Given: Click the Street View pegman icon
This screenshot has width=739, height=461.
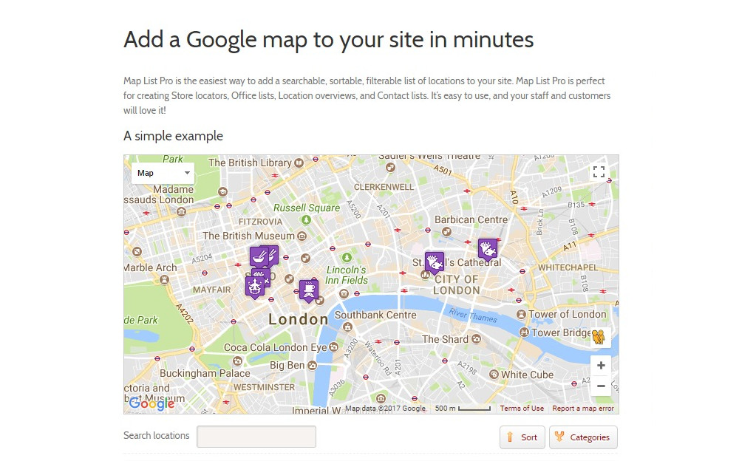Looking at the screenshot, I should coord(599,338).
